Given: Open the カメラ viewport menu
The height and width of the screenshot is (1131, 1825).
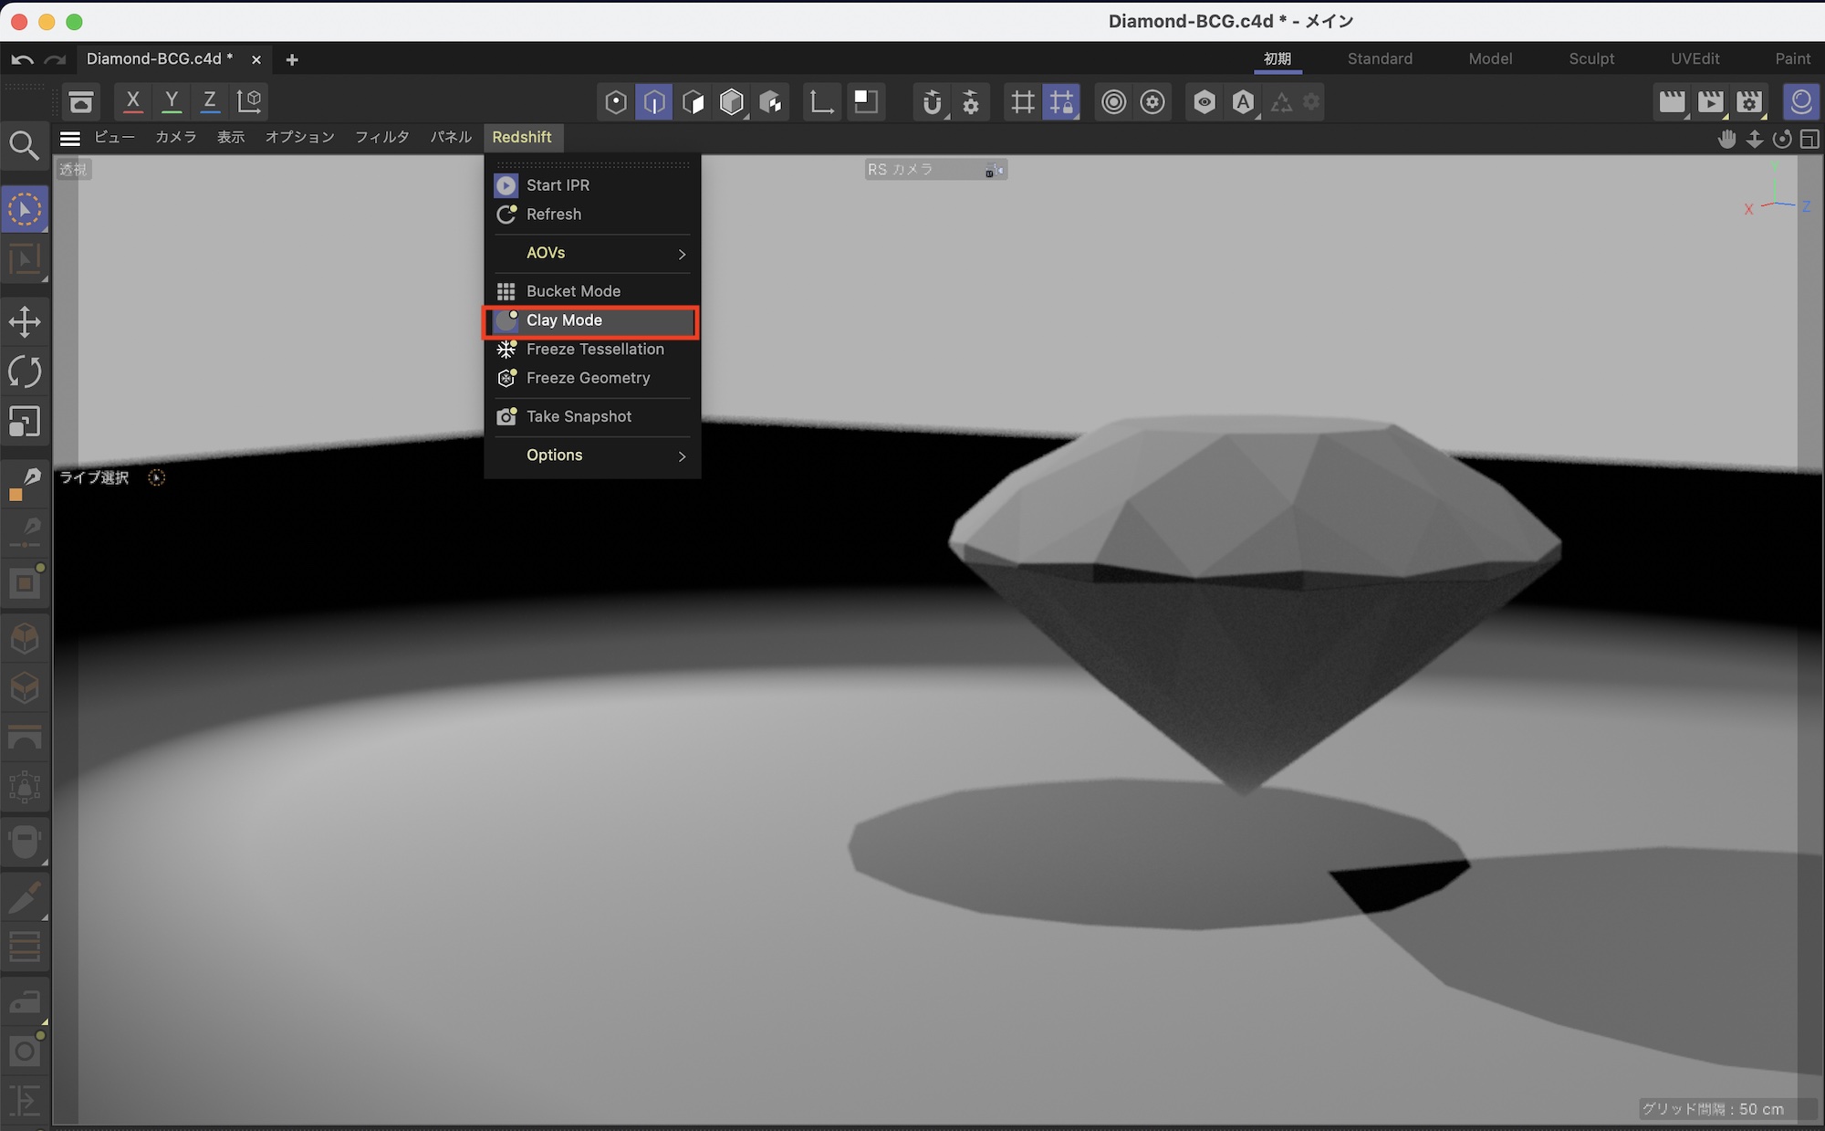Looking at the screenshot, I should click(175, 137).
